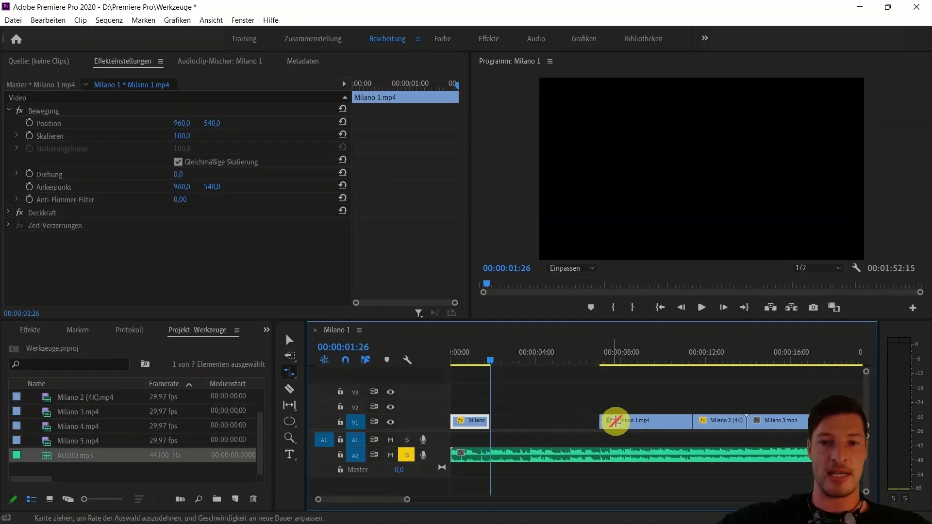
Task: Toggle visibility eye of track V3
Action: tap(390, 392)
